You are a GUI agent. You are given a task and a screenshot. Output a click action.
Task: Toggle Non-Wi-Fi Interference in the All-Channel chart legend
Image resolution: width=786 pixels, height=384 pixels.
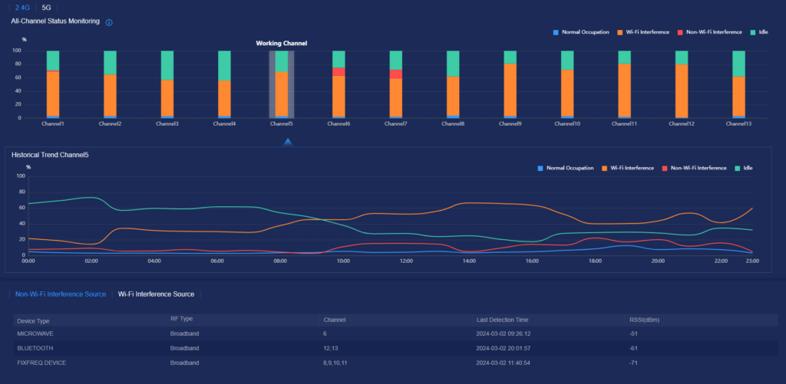(709, 32)
